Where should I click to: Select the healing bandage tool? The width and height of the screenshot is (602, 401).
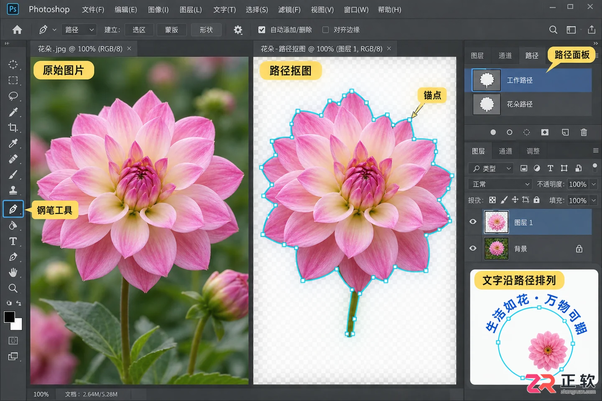[x=13, y=159]
